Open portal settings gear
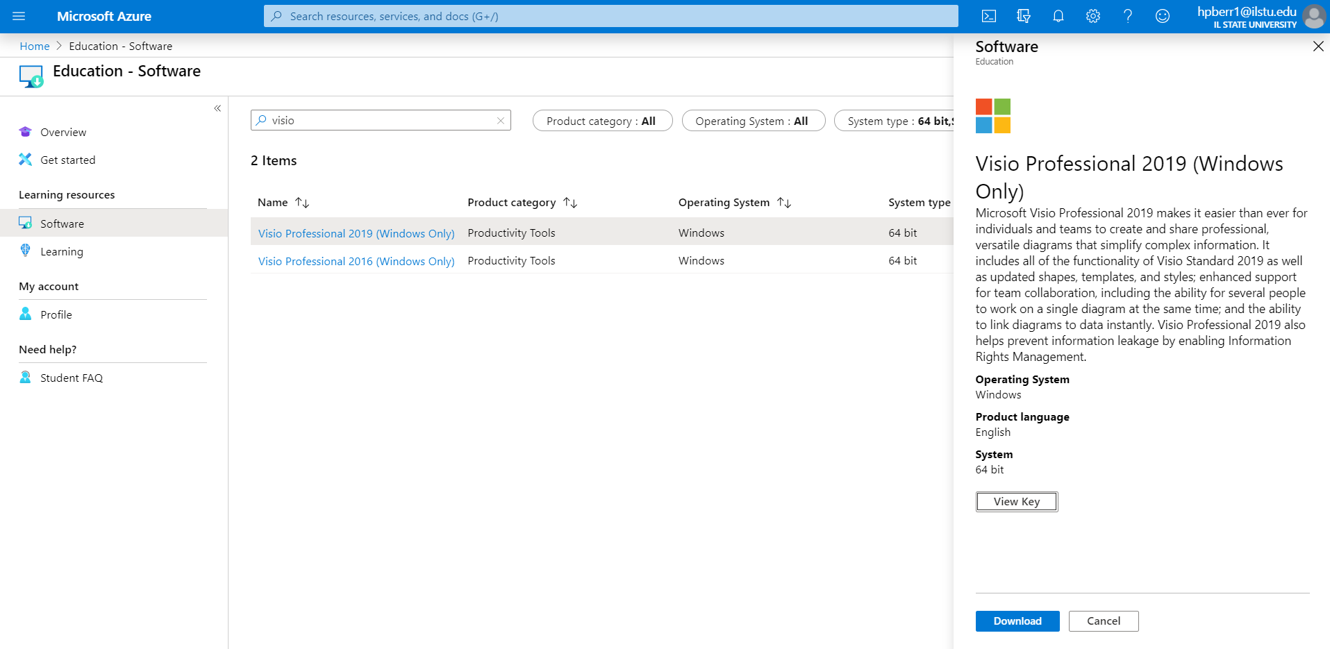Screen dimensions: 1330x649 tap(1093, 16)
